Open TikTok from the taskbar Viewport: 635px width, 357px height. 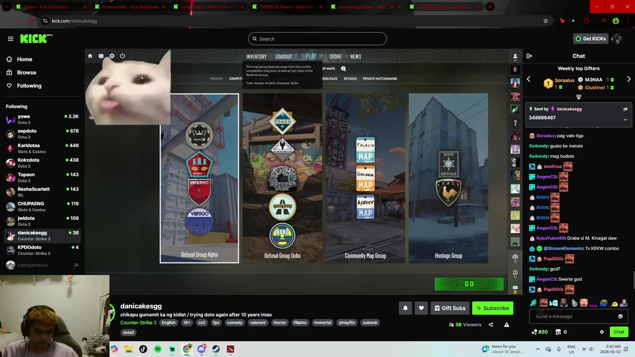[143, 349]
